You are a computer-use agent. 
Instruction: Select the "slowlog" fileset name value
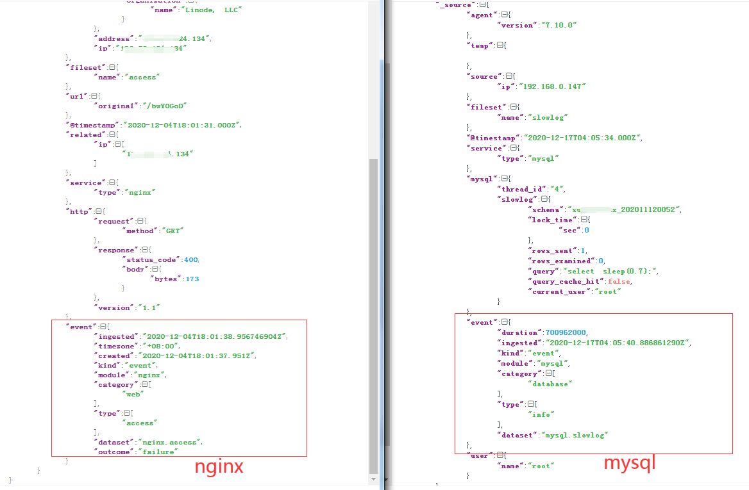[548, 117]
